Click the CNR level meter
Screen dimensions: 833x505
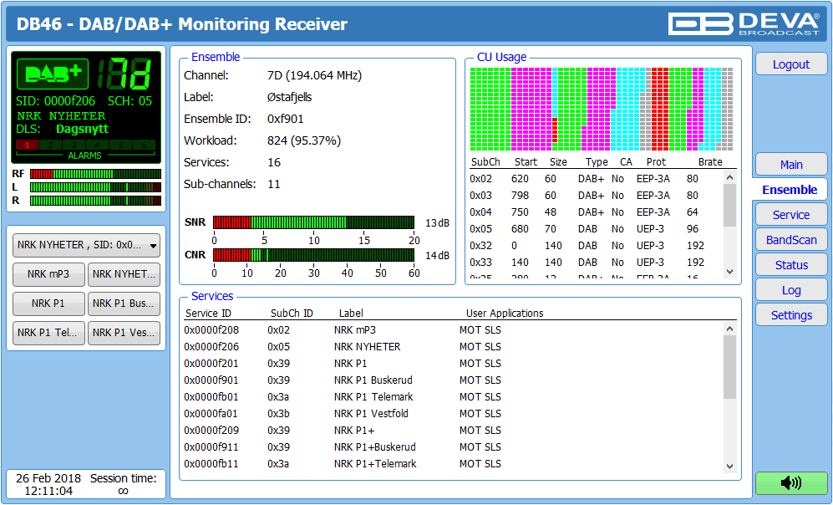(x=313, y=255)
